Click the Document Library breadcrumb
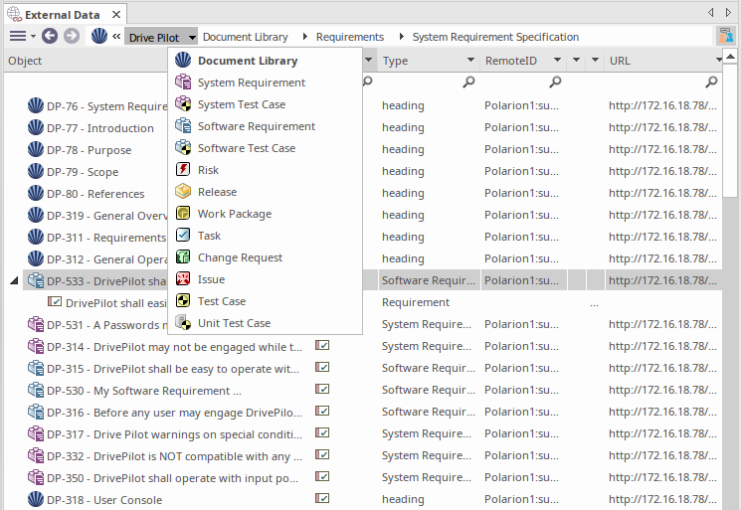Viewport: 741px width, 510px height. pyautogui.click(x=246, y=37)
